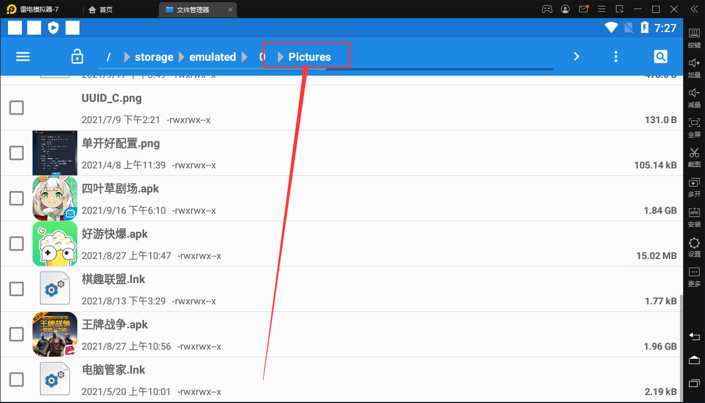Screen dimensions: 705x403
Task: Switch to the 首页 home tab
Action: [101, 10]
